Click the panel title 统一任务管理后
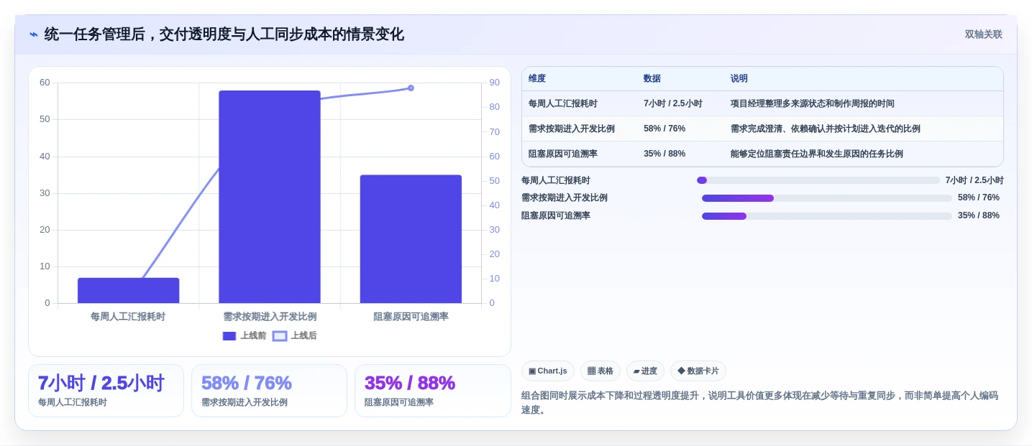1032x446 pixels. (224, 34)
